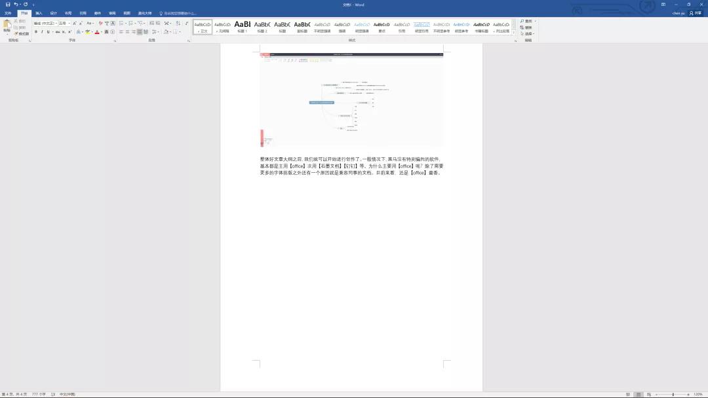708x398 pixels.
Task: Click the bullet list icon
Action: [121, 23]
